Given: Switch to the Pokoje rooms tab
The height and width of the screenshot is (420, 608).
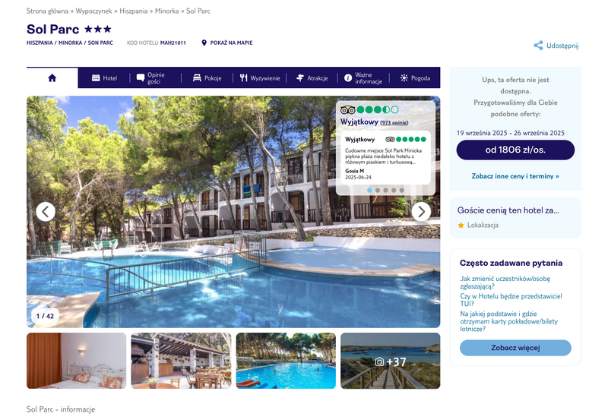Looking at the screenshot, I should (x=207, y=78).
